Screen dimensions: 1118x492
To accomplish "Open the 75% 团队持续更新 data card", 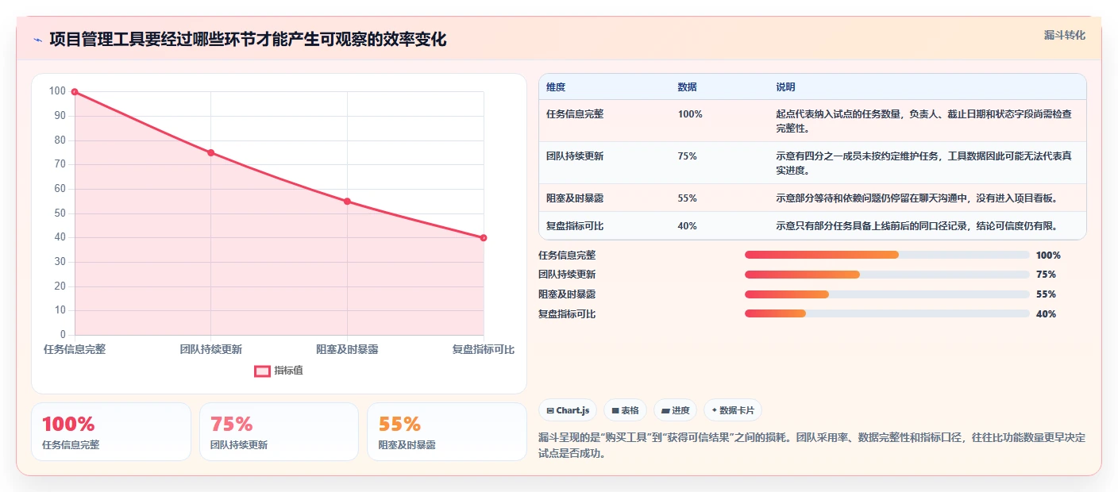I will coord(279,432).
